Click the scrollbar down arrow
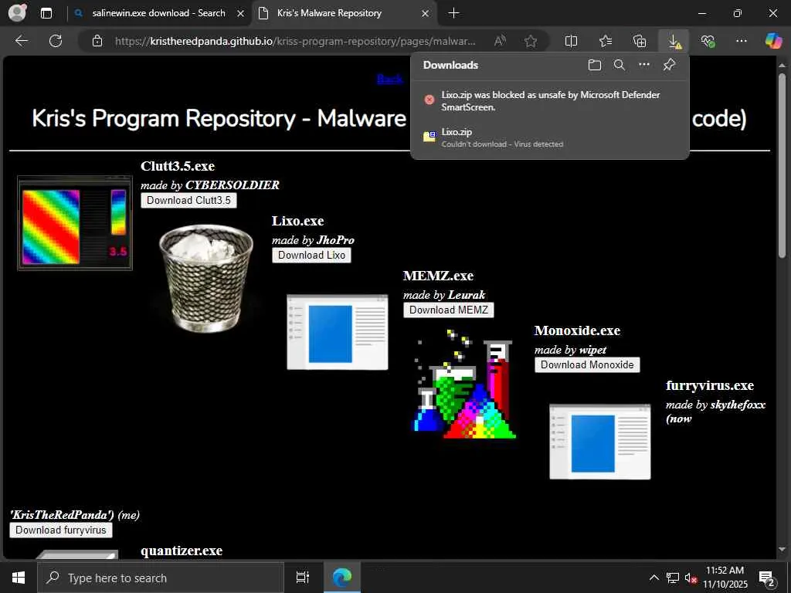The width and height of the screenshot is (791, 593). (782, 550)
